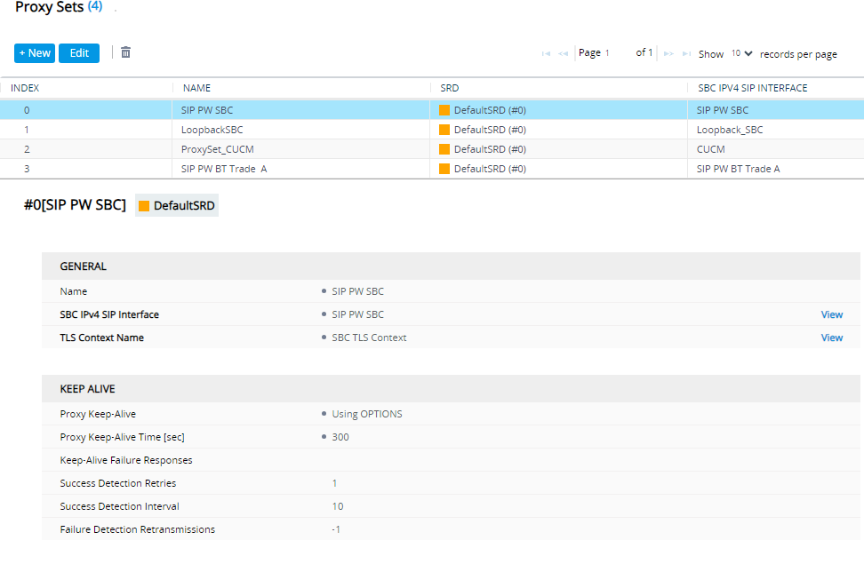This screenshot has width=864, height=564.
Task: Click DefaultSRD (#0) in SIP PW SBC row
Action: pyautogui.click(x=490, y=110)
